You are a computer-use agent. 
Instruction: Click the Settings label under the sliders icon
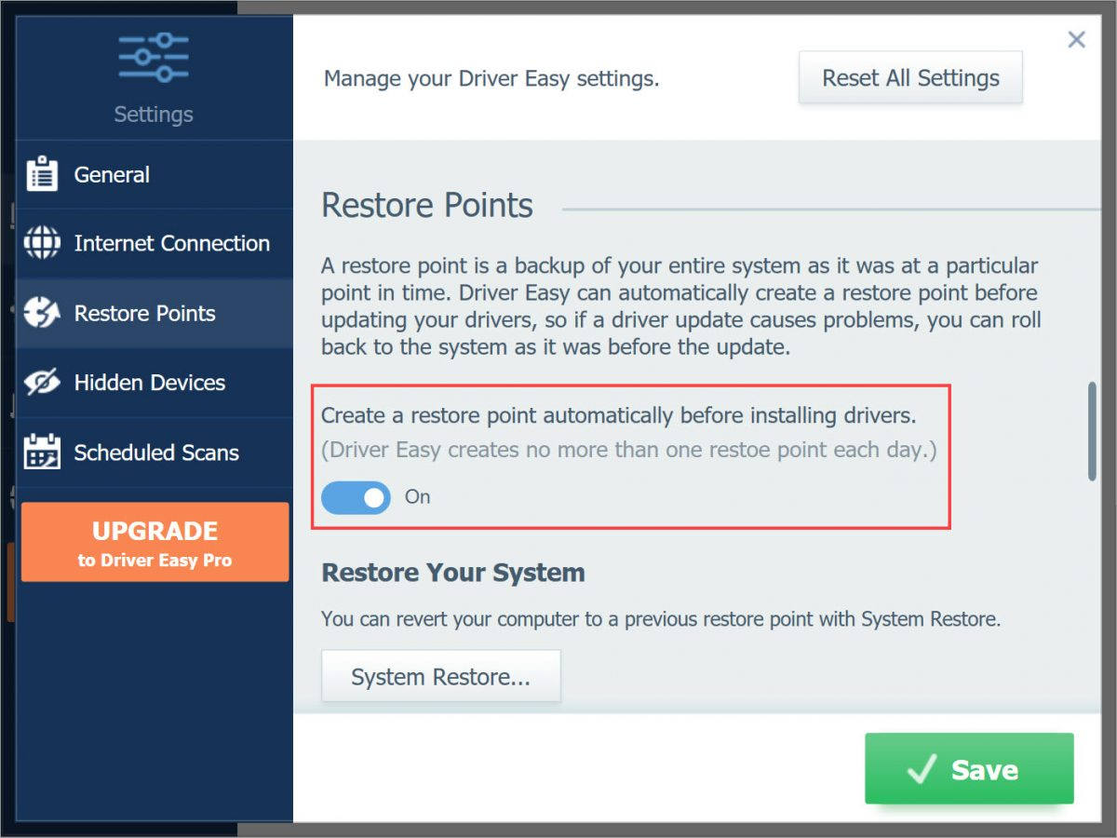(x=154, y=115)
